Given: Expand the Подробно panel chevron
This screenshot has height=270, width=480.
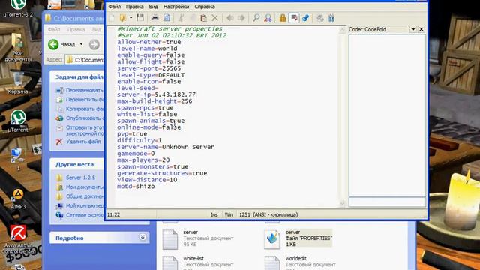Looking at the screenshot, I should (142, 237).
